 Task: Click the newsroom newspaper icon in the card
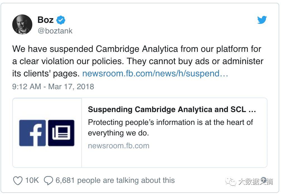(61, 133)
